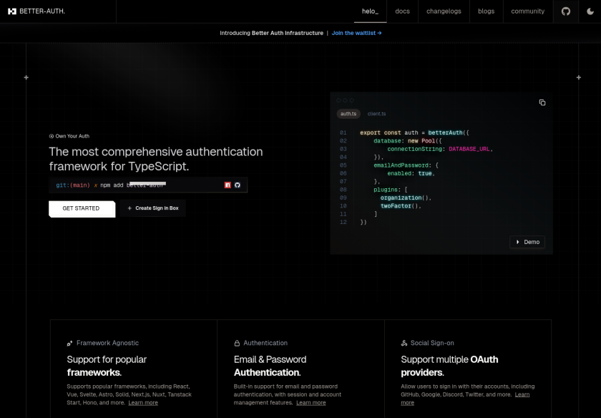The height and width of the screenshot is (418, 601).
Task: Open the npm icon in install command
Action: pos(228,185)
